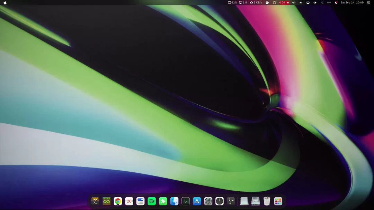Viewport: 374px width, 210px height.
Task: Click the clipboard icon in the menu bar
Action: [274, 2]
